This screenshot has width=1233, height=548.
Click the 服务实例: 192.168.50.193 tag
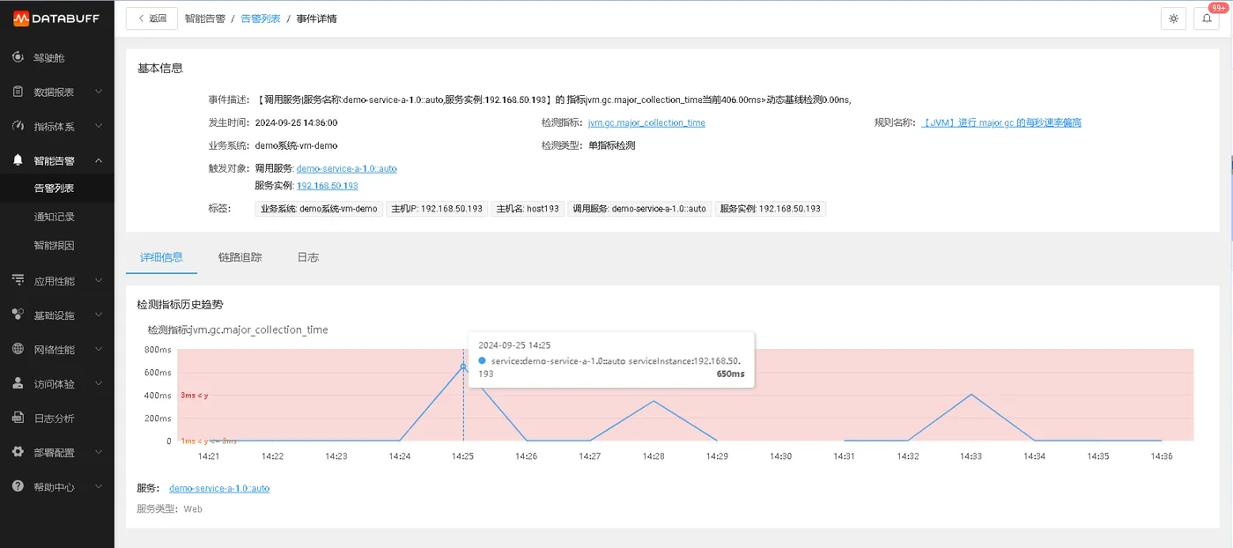(770, 209)
